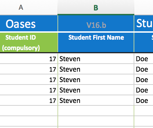Select the third row's Steven cell
This screenshot has height=128, width=153.
tap(96, 79)
